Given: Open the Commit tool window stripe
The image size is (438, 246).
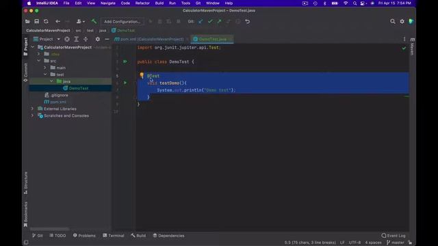Looking at the screenshot, I should click(x=26, y=72).
